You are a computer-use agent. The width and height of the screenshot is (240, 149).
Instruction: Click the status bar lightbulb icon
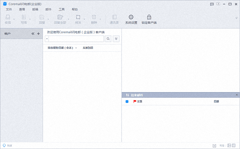pyautogui.click(x=4, y=145)
